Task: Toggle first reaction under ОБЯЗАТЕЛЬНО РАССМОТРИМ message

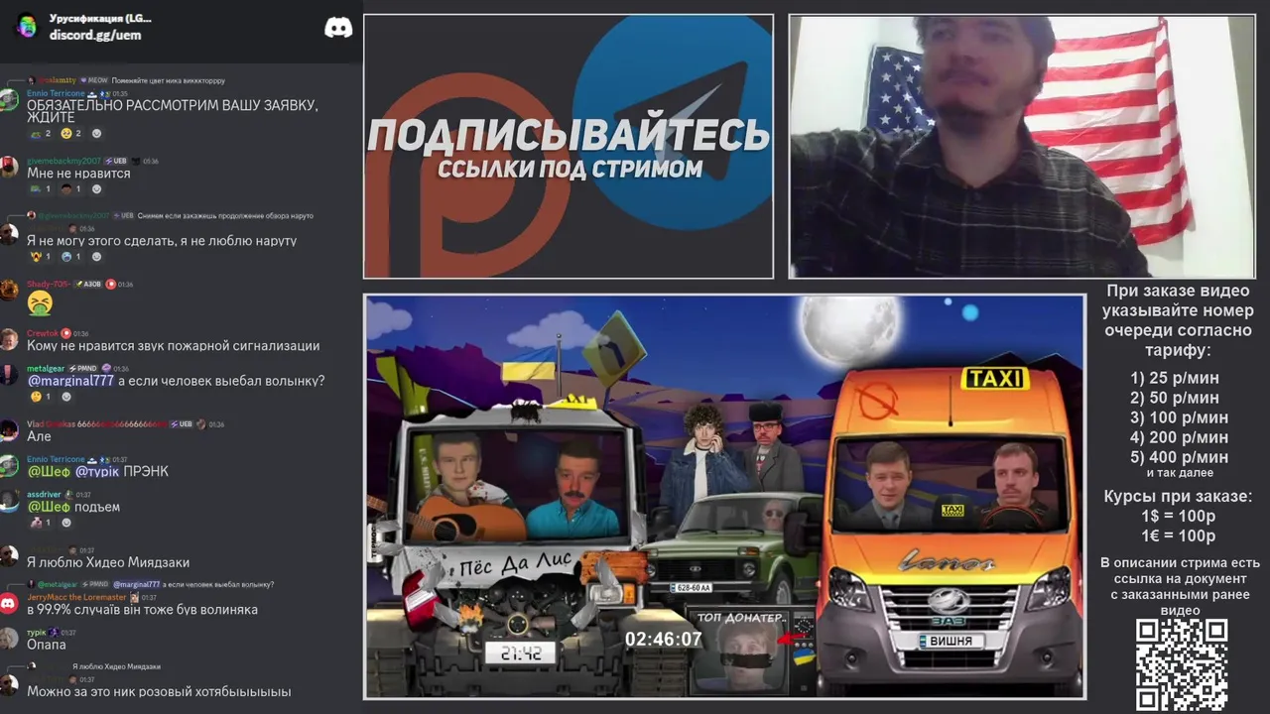Action: click(x=41, y=134)
